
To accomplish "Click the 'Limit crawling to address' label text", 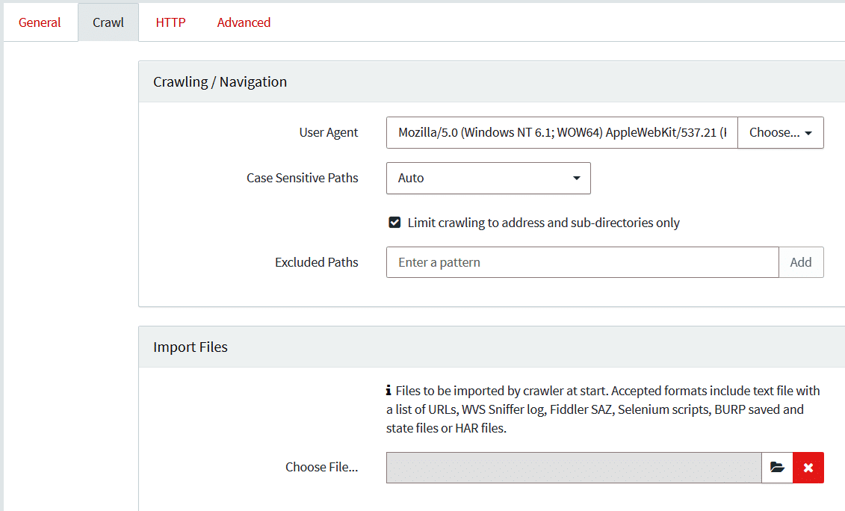I will point(543,223).
